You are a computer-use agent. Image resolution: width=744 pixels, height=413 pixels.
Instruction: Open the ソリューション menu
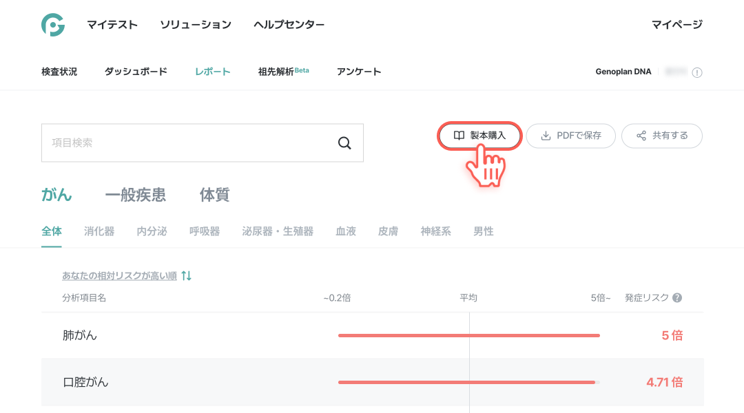[196, 25]
